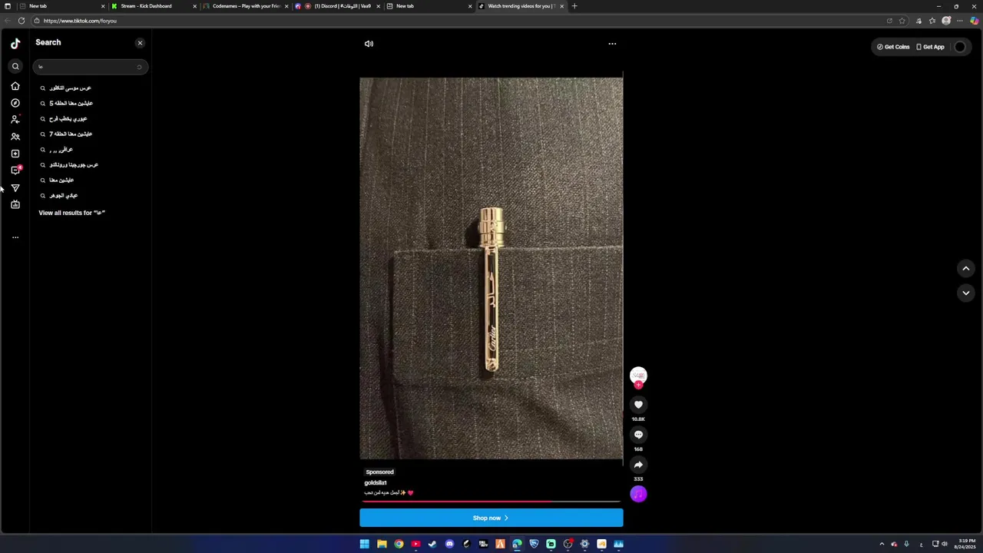Bookmark the page with the star icon
This screenshot has height=553, width=983.
(x=902, y=21)
